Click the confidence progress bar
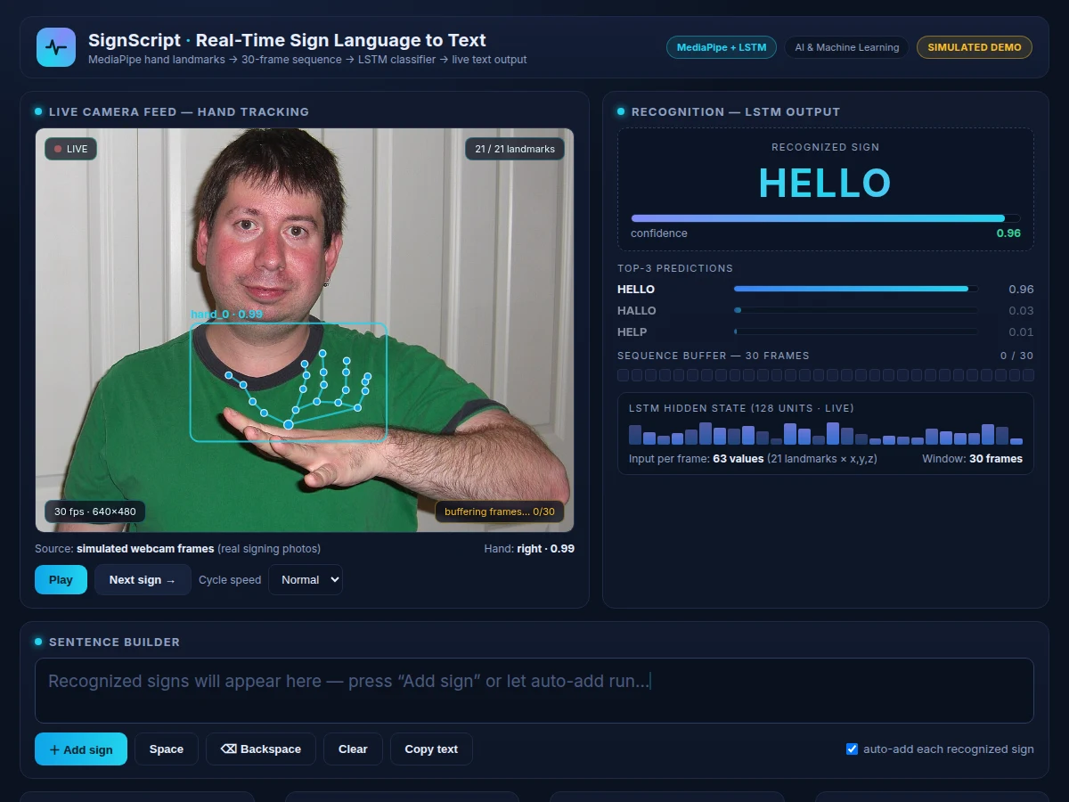 826,218
